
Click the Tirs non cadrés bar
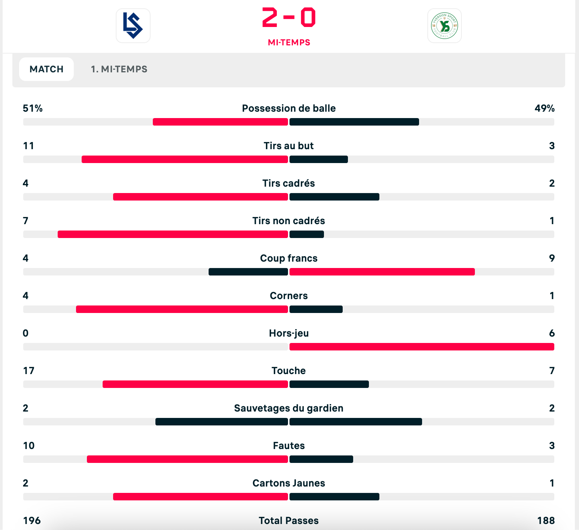(x=288, y=234)
